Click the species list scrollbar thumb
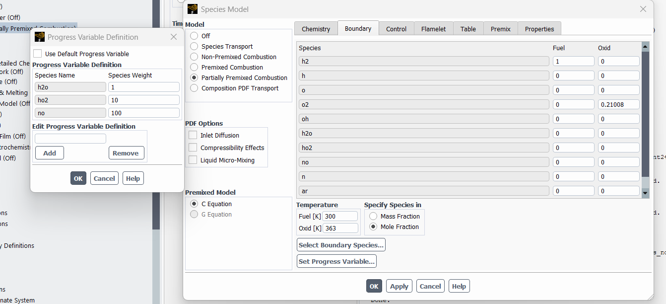The image size is (666, 304). click(645, 113)
